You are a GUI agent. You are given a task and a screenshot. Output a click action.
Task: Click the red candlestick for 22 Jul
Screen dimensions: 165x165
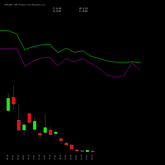pos(72,147)
